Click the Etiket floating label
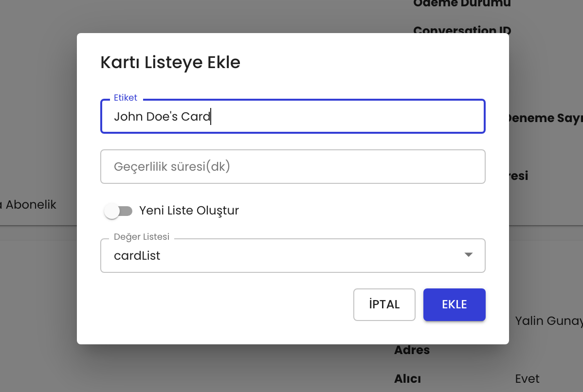This screenshot has width=583, height=392. pyautogui.click(x=126, y=98)
